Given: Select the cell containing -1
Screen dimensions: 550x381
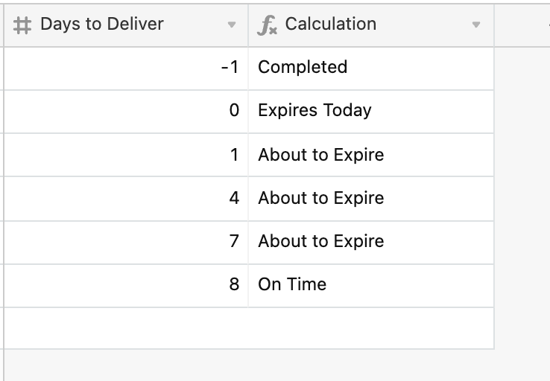Looking at the screenshot, I should click(126, 68).
